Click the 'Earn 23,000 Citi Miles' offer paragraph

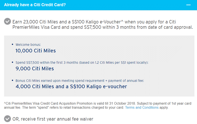pyautogui.click(x=103, y=25)
